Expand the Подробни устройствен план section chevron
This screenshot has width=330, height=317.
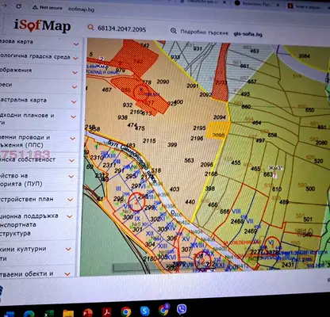click(x=71, y=200)
